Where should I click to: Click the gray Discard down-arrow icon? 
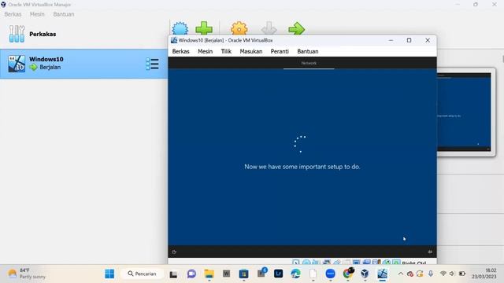[x=269, y=28]
